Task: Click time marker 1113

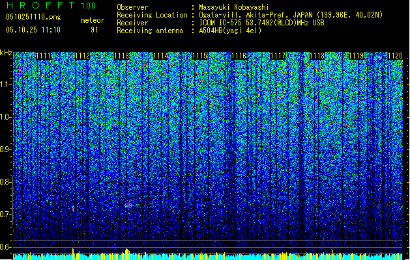Action: point(122,56)
